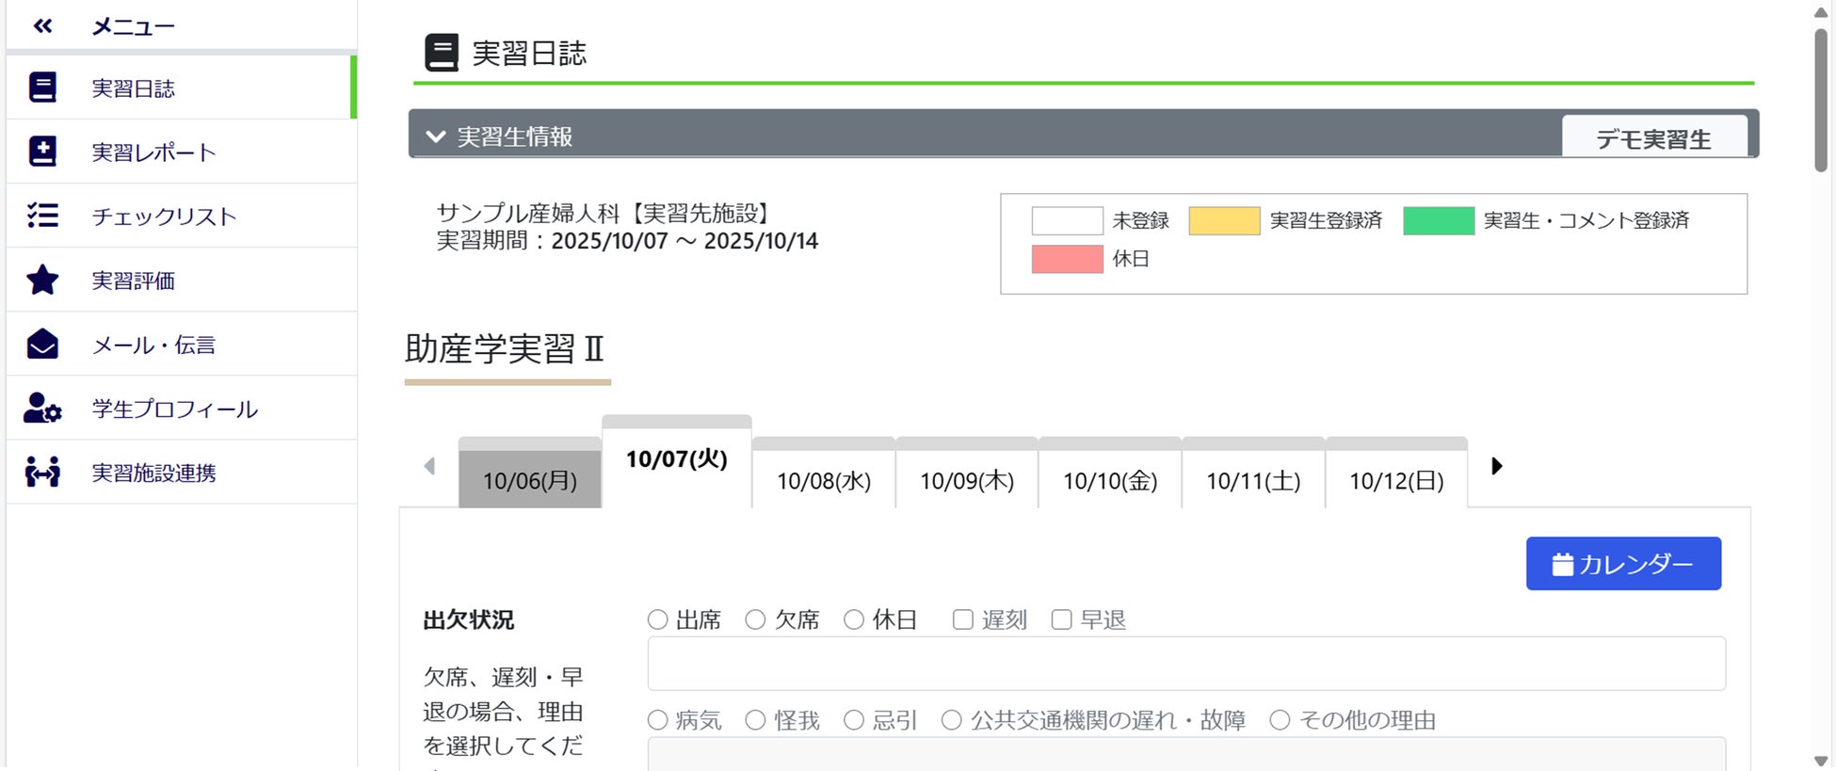Show previous dates with left arrow
Viewport: 1836px width, 771px height.
pyautogui.click(x=430, y=466)
